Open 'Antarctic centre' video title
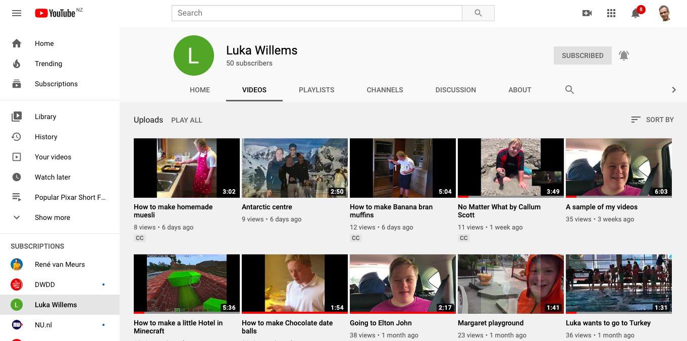The width and height of the screenshot is (687, 341). click(267, 207)
